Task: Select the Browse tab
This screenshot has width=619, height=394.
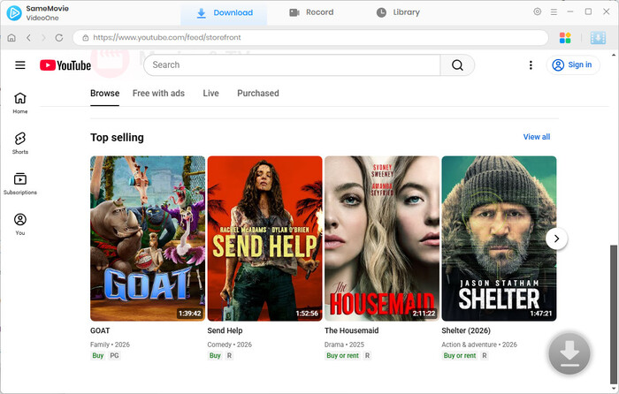Action: coord(104,94)
